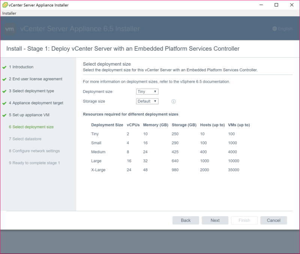Close the installer window
Image resolution: width=300 pixels, height=254 pixels.
click(x=292, y=5)
